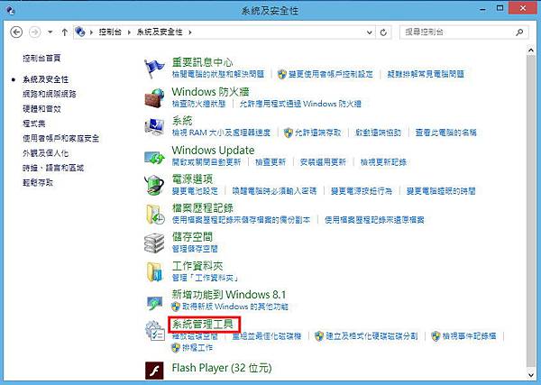This screenshot has width=541, height=385.
Task: Click 排程工作 link
Action: click(x=197, y=347)
